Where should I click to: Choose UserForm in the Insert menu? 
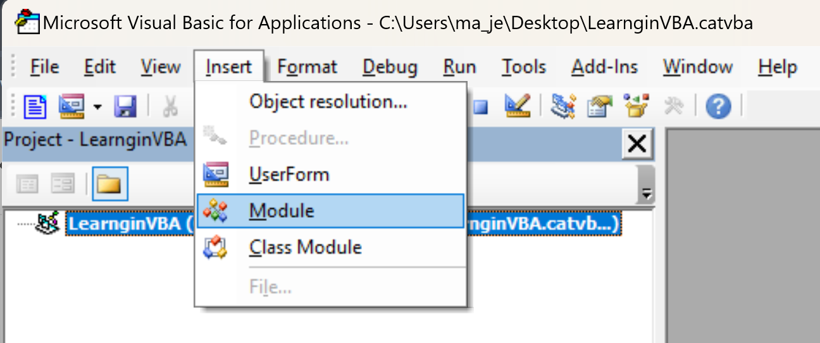(289, 174)
